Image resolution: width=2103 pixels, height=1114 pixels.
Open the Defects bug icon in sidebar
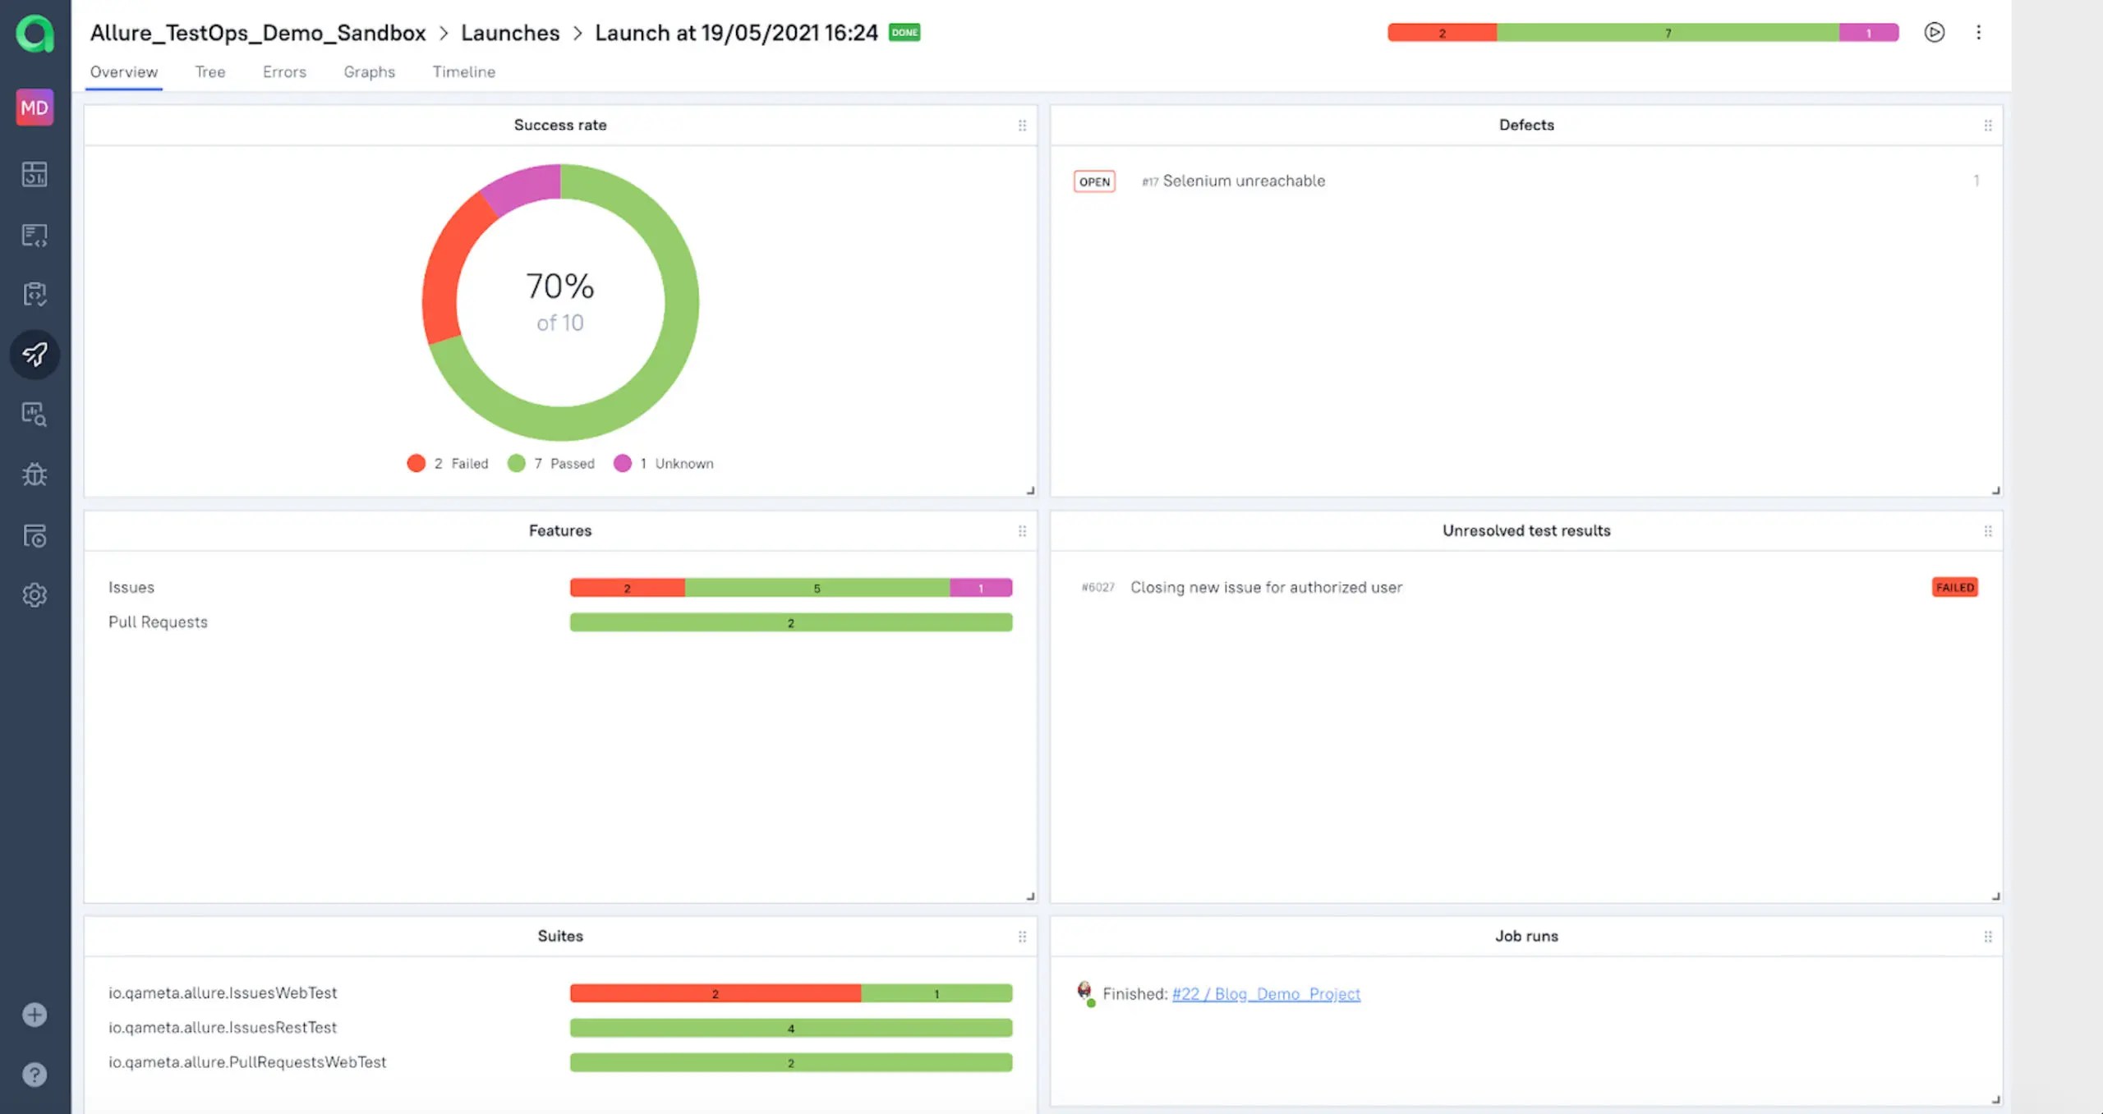point(35,474)
